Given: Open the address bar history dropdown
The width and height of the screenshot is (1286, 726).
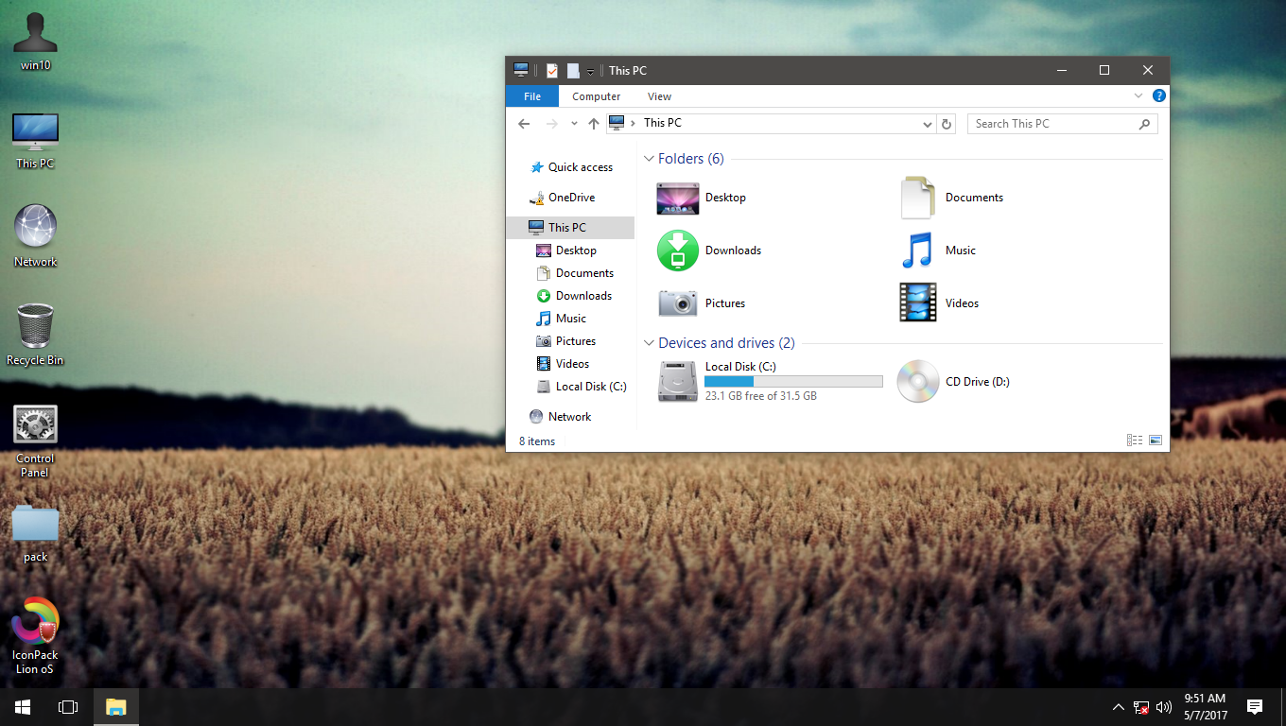Looking at the screenshot, I should [x=927, y=123].
